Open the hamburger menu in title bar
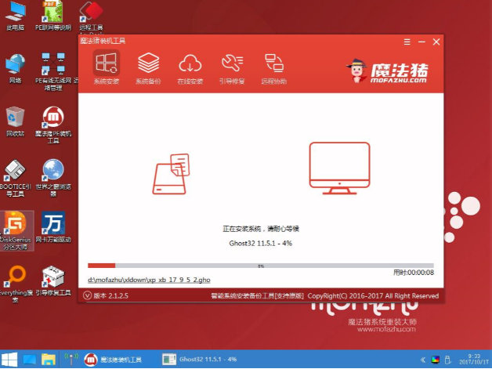The image size is (492, 369). [x=407, y=42]
